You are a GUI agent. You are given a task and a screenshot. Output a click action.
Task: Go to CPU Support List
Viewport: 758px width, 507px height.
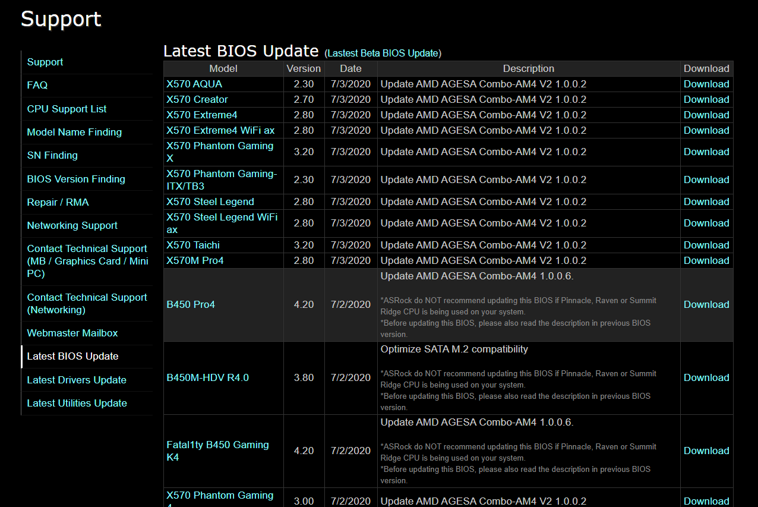coord(67,109)
